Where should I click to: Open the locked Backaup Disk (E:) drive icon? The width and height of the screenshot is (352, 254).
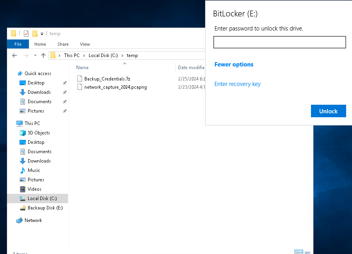tap(23, 208)
